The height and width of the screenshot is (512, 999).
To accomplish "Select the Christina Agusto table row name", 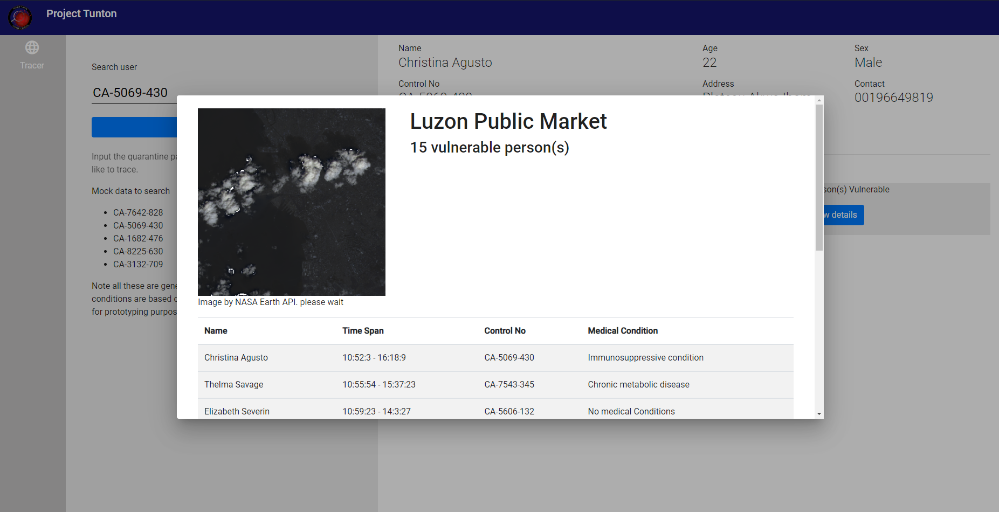I will (x=236, y=358).
